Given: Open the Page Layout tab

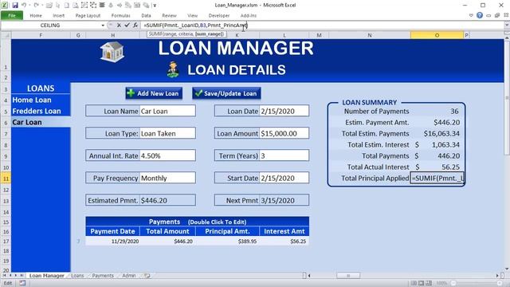Looking at the screenshot, I should (x=88, y=15).
